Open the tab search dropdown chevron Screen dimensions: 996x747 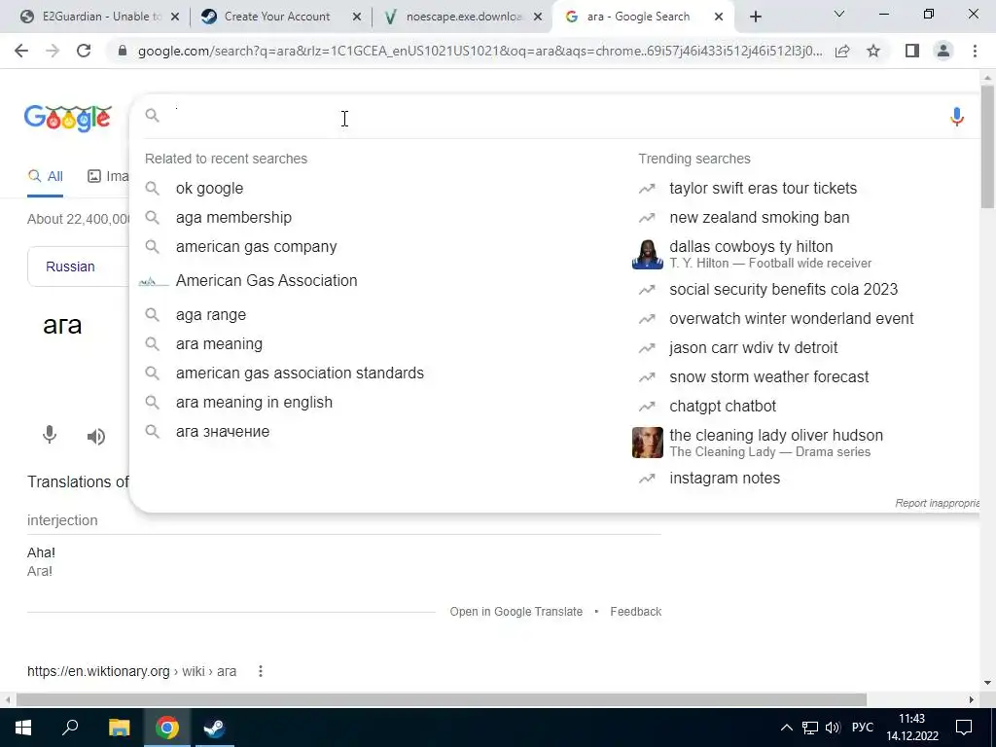[x=839, y=14]
